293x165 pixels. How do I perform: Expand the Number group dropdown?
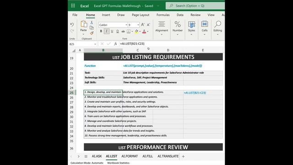(178, 35)
